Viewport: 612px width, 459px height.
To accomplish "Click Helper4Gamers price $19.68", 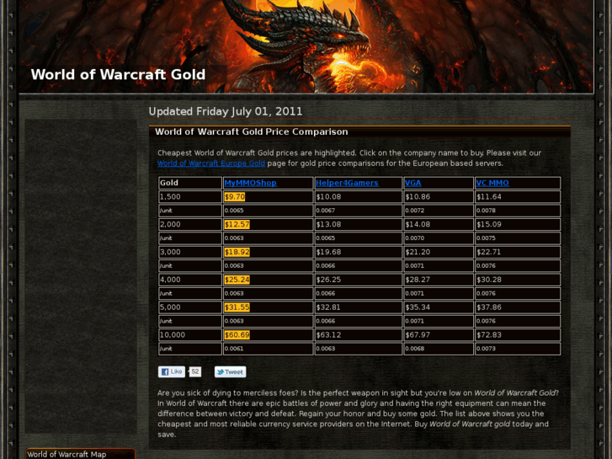I will point(328,252).
